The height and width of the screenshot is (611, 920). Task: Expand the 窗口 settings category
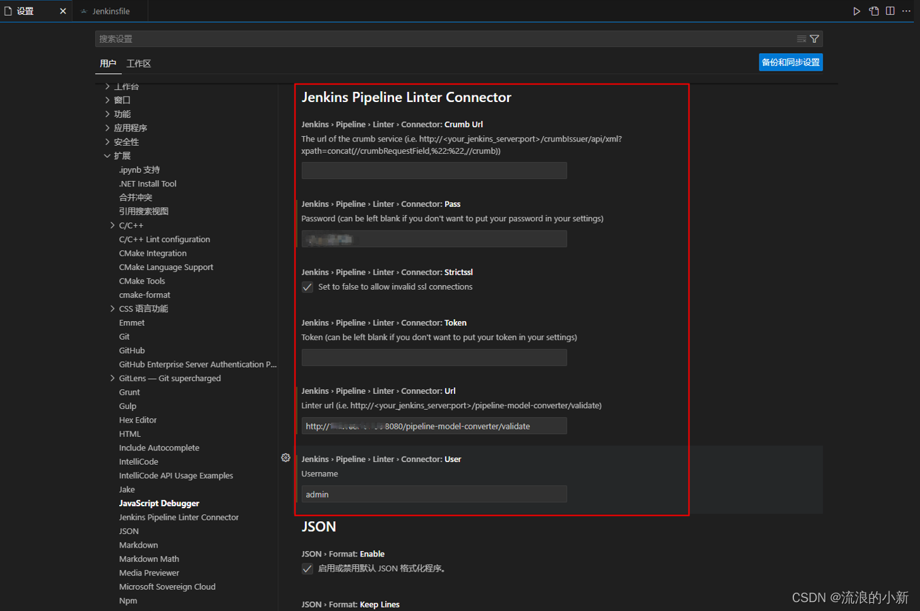point(108,100)
